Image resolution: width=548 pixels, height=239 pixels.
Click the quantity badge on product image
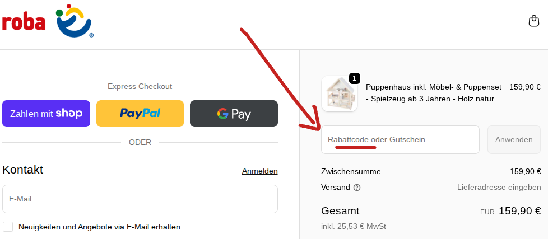tap(355, 78)
